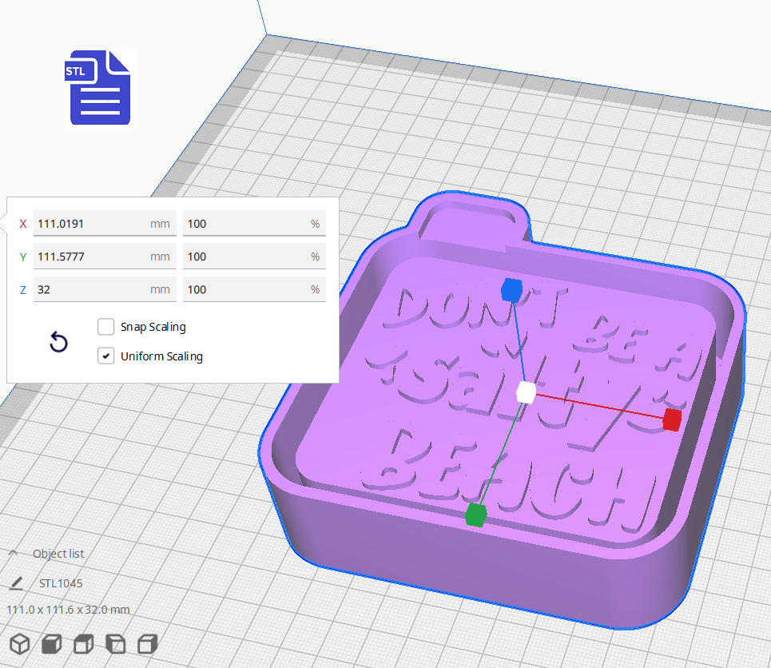771x668 pixels.
Task: Switch to the left side view icon
Action: [x=114, y=643]
